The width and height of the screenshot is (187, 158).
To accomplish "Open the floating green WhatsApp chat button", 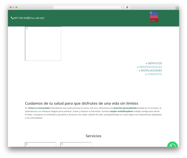I will (x=172, y=144).
